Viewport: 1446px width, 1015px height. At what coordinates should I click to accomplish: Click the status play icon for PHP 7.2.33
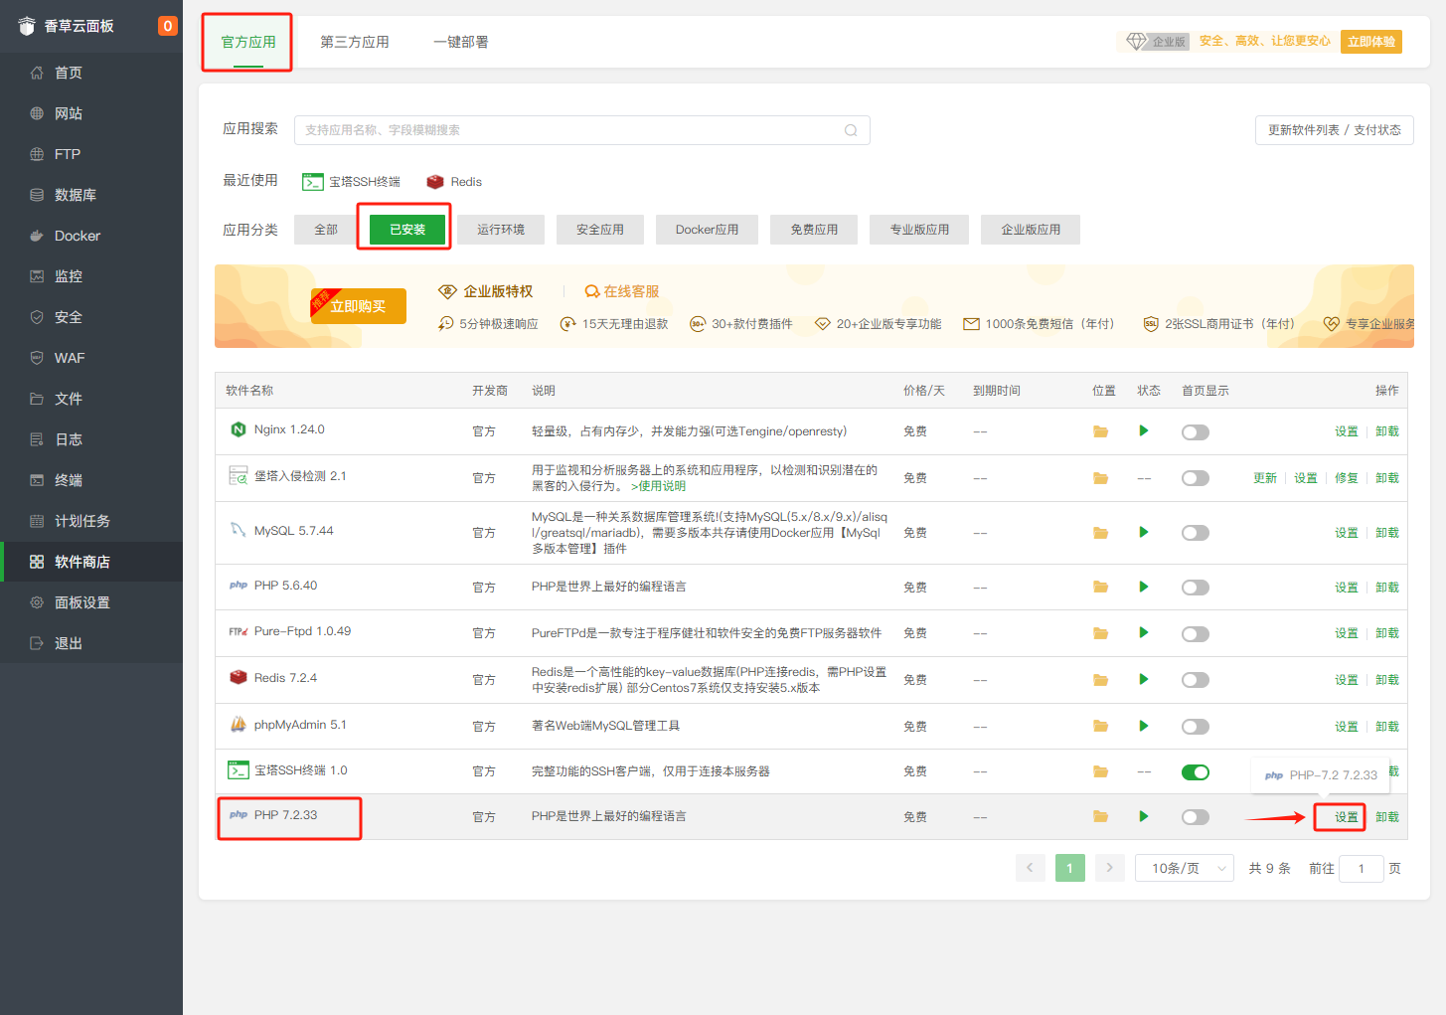pyautogui.click(x=1144, y=816)
